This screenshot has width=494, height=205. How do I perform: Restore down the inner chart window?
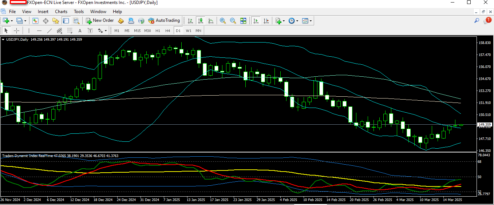[x=483, y=11]
